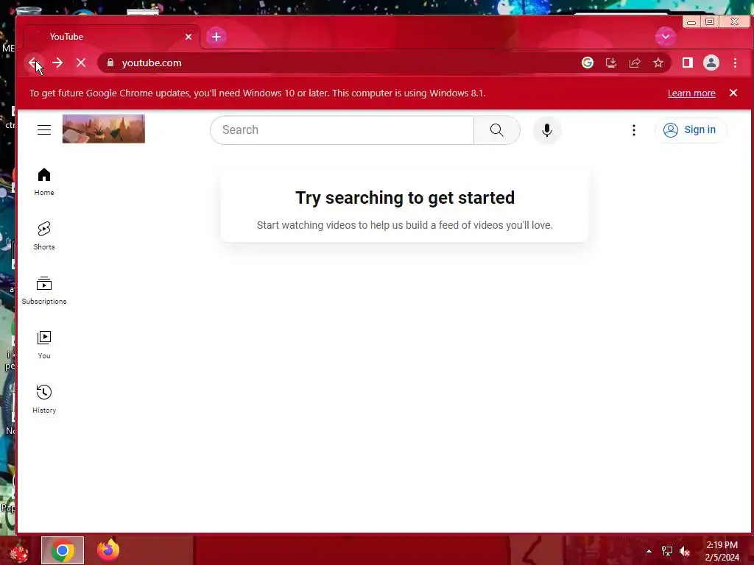The width and height of the screenshot is (754, 565).
Task: Go to Home in sidebar
Action: 44,182
